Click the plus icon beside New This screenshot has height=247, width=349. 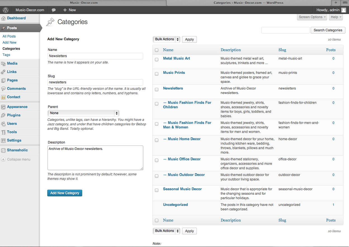(x=65, y=10)
